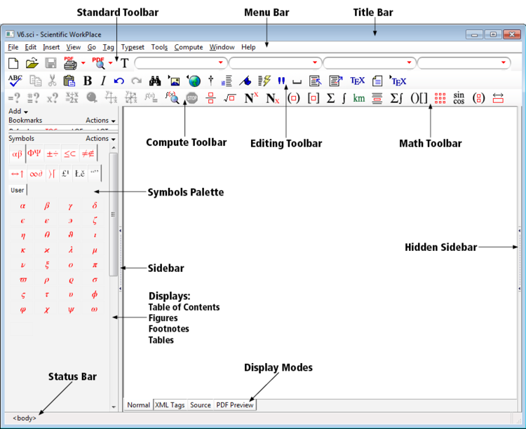Insert superscript with the N^x icon

[x=251, y=98]
